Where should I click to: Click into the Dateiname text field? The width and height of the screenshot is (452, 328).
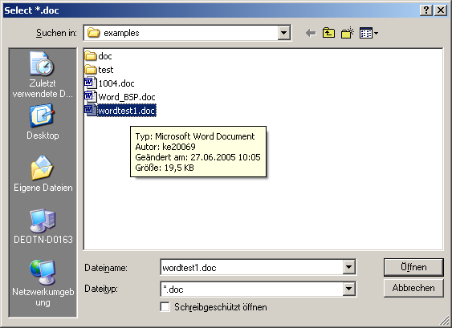[251, 268]
